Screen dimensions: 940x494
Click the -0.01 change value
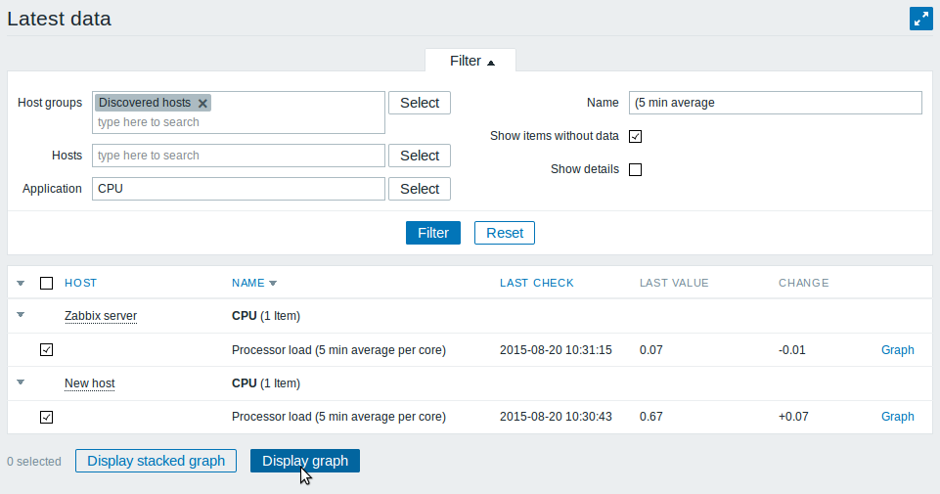[792, 350]
